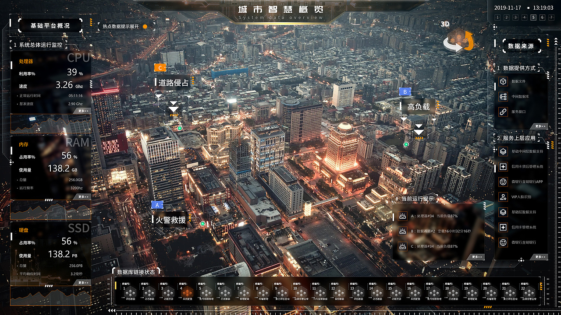Click the 服务接口 link icon

[x=503, y=112]
